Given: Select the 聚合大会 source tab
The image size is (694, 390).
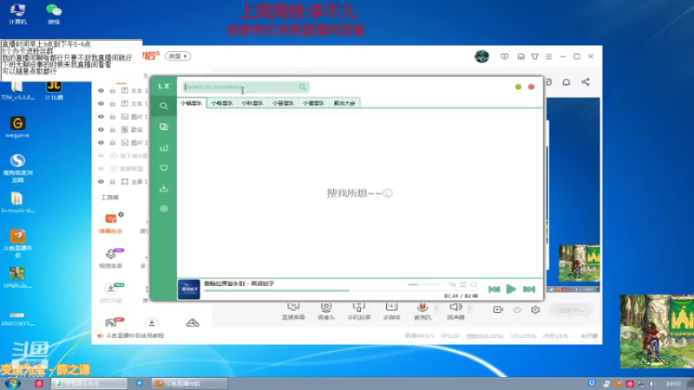Looking at the screenshot, I should pyautogui.click(x=344, y=103).
